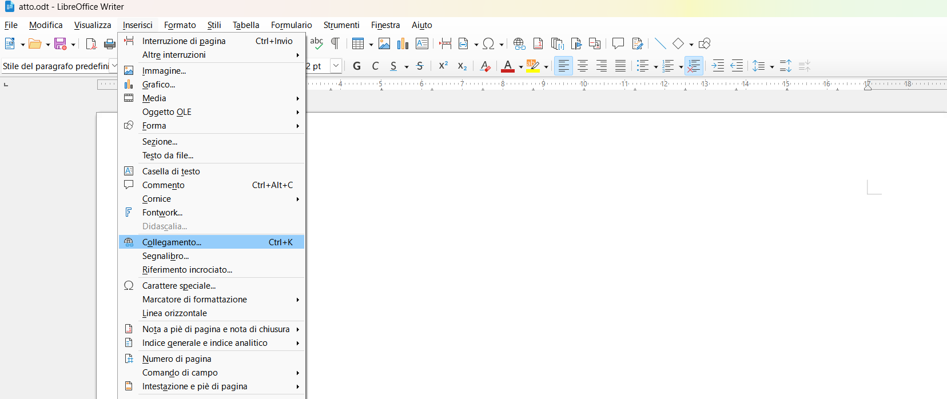Clear direct formatting with the eraser icon
This screenshot has height=399, width=947.
(x=485, y=66)
